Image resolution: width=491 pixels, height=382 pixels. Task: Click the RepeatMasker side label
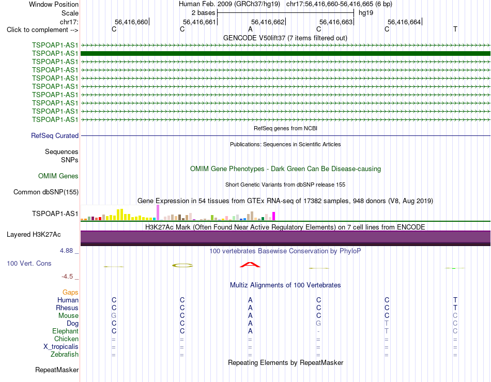coord(57,370)
